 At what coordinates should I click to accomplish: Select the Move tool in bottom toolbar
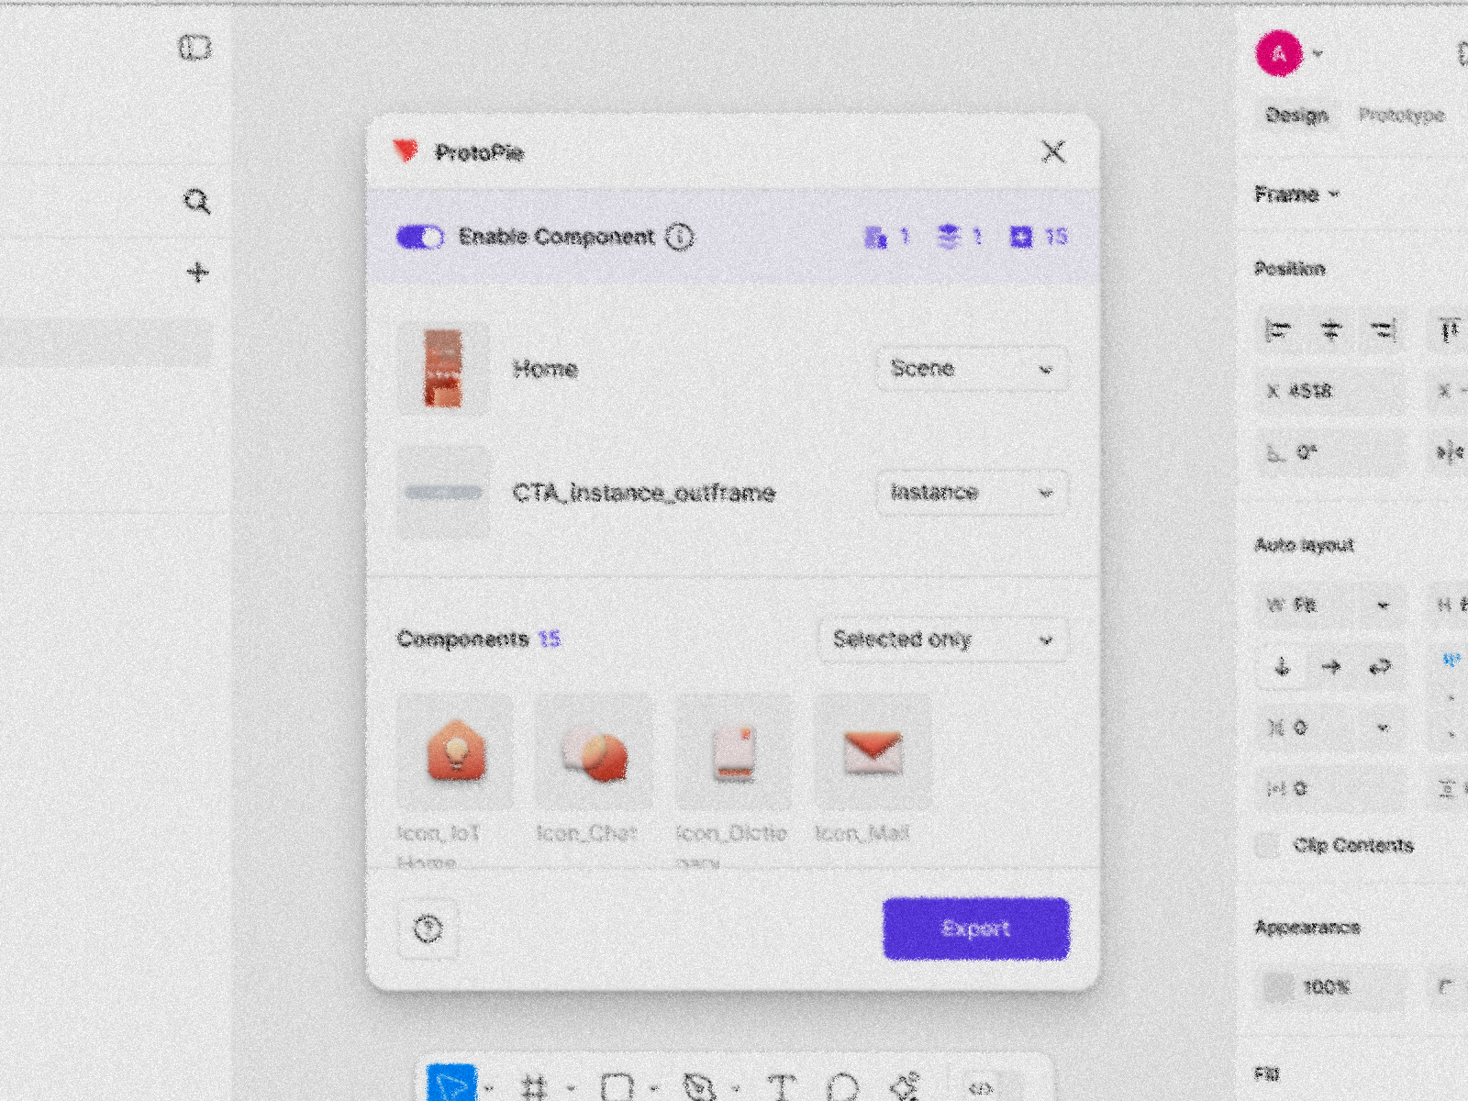tap(451, 1085)
